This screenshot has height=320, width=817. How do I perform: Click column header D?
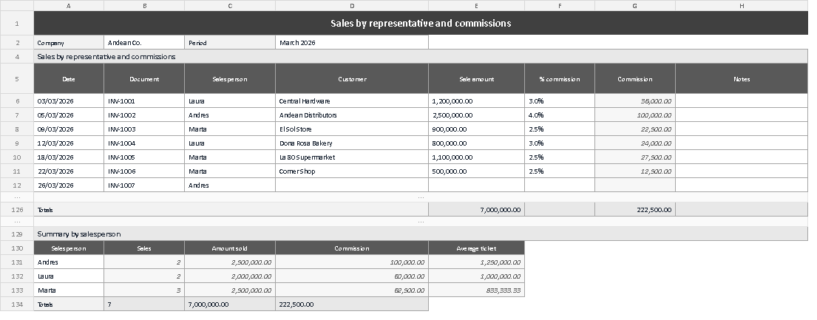coord(352,6)
